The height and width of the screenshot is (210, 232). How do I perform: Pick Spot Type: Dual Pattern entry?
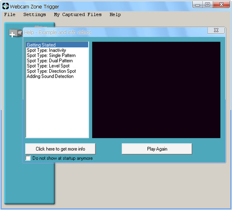(x=57, y=61)
